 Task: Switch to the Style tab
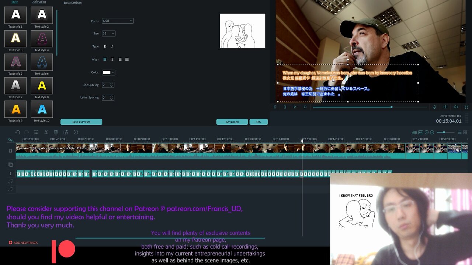pyautogui.click(x=14, y=2)
